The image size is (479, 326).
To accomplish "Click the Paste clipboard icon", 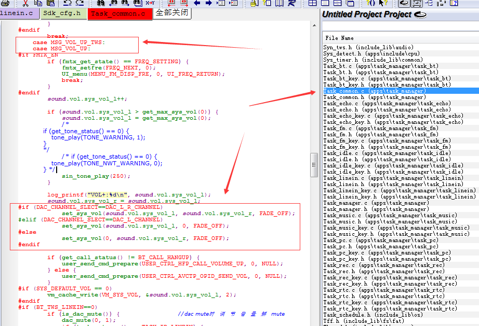I will (50, 3).
